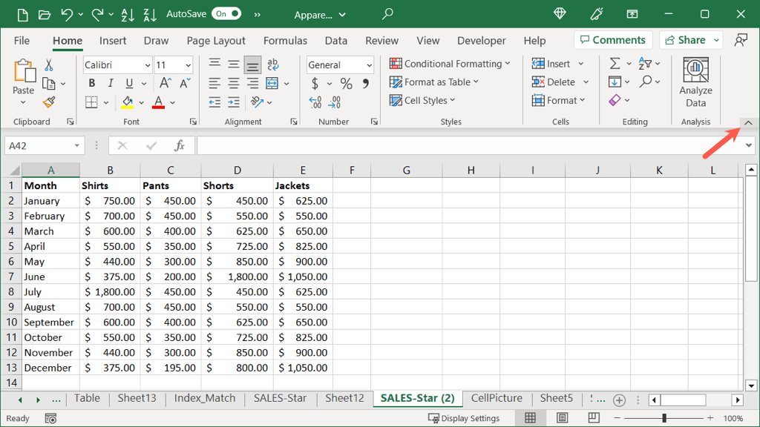
Task: Click Insert Function fx icon
Action: click(179, 146)
